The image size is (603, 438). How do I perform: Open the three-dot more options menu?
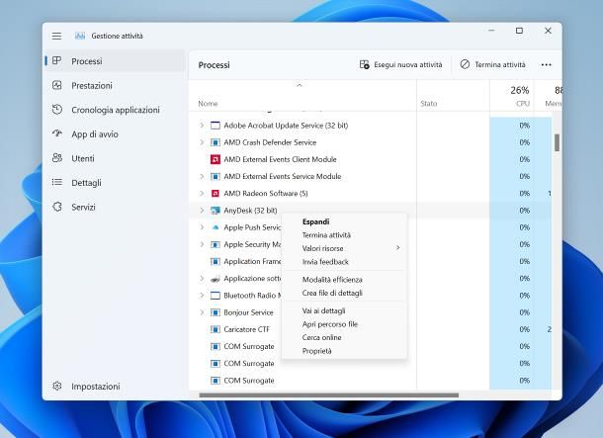[546, 64]
